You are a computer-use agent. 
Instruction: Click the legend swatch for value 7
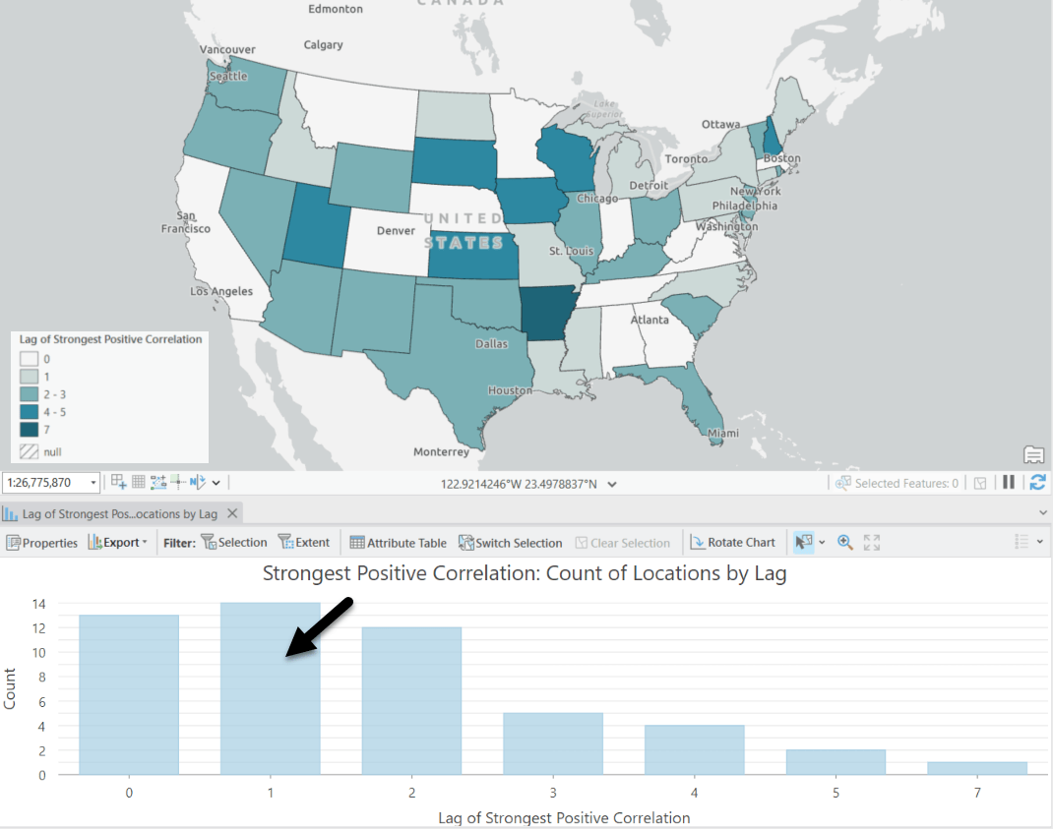[x=29, y=430]
